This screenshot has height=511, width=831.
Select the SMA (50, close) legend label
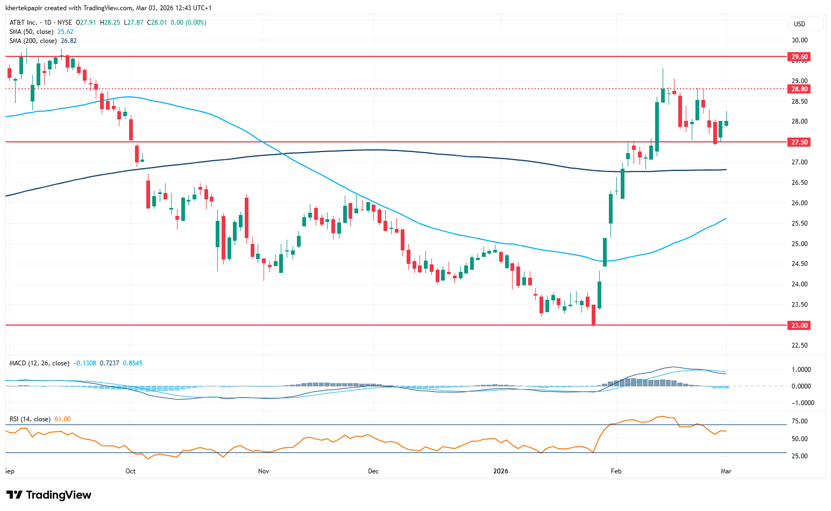pos(31,32)
